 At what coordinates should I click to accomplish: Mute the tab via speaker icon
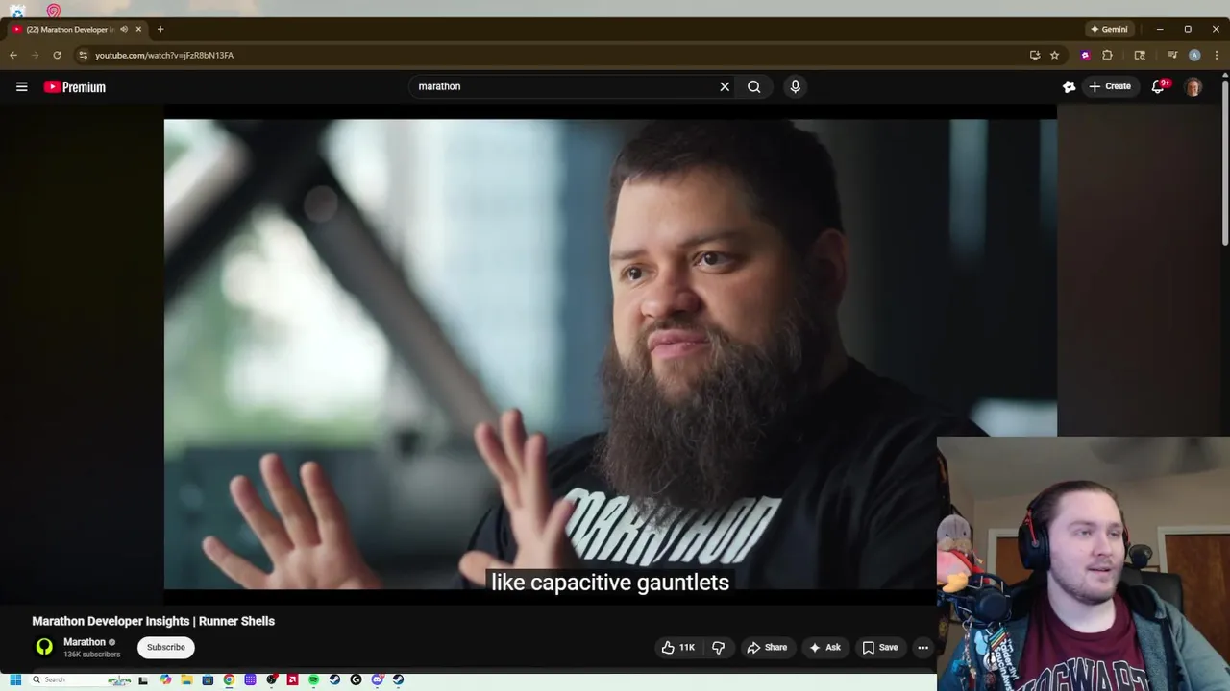pos(124,29)
